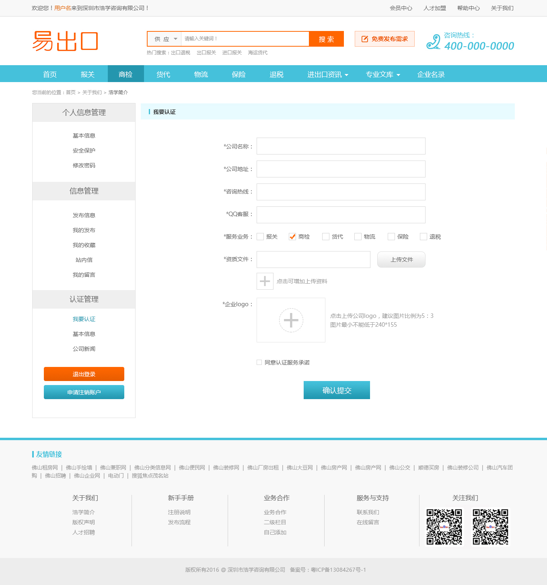Screen dimensions: 547x585
Task: Click the hot search term 出口退税
Action: pyautogui.click(x=181, y=53)
